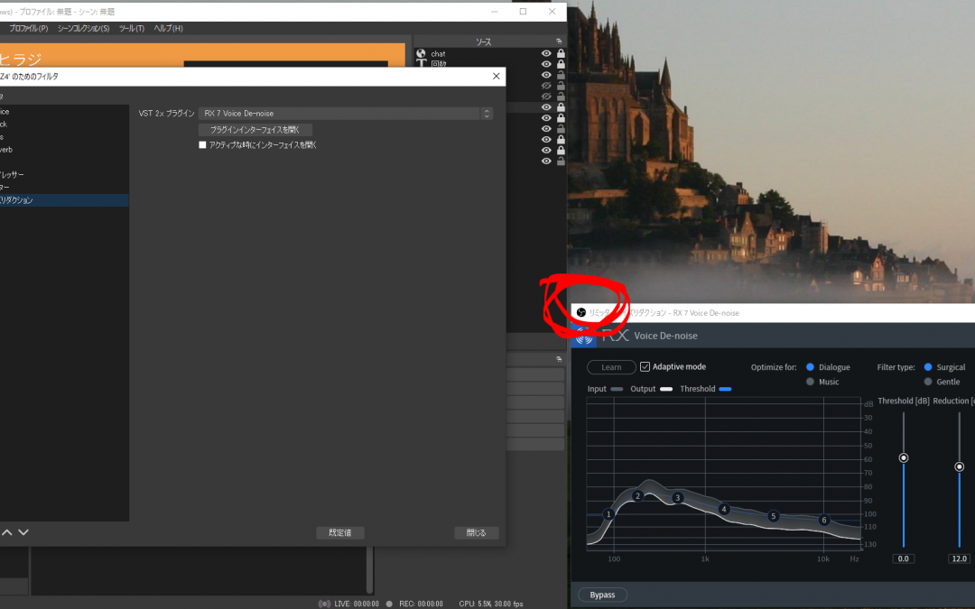Image resolution: width=975 pixels, height=609 pixels.
Task: Click threshold curve node 6
Action: pos(823,520)
